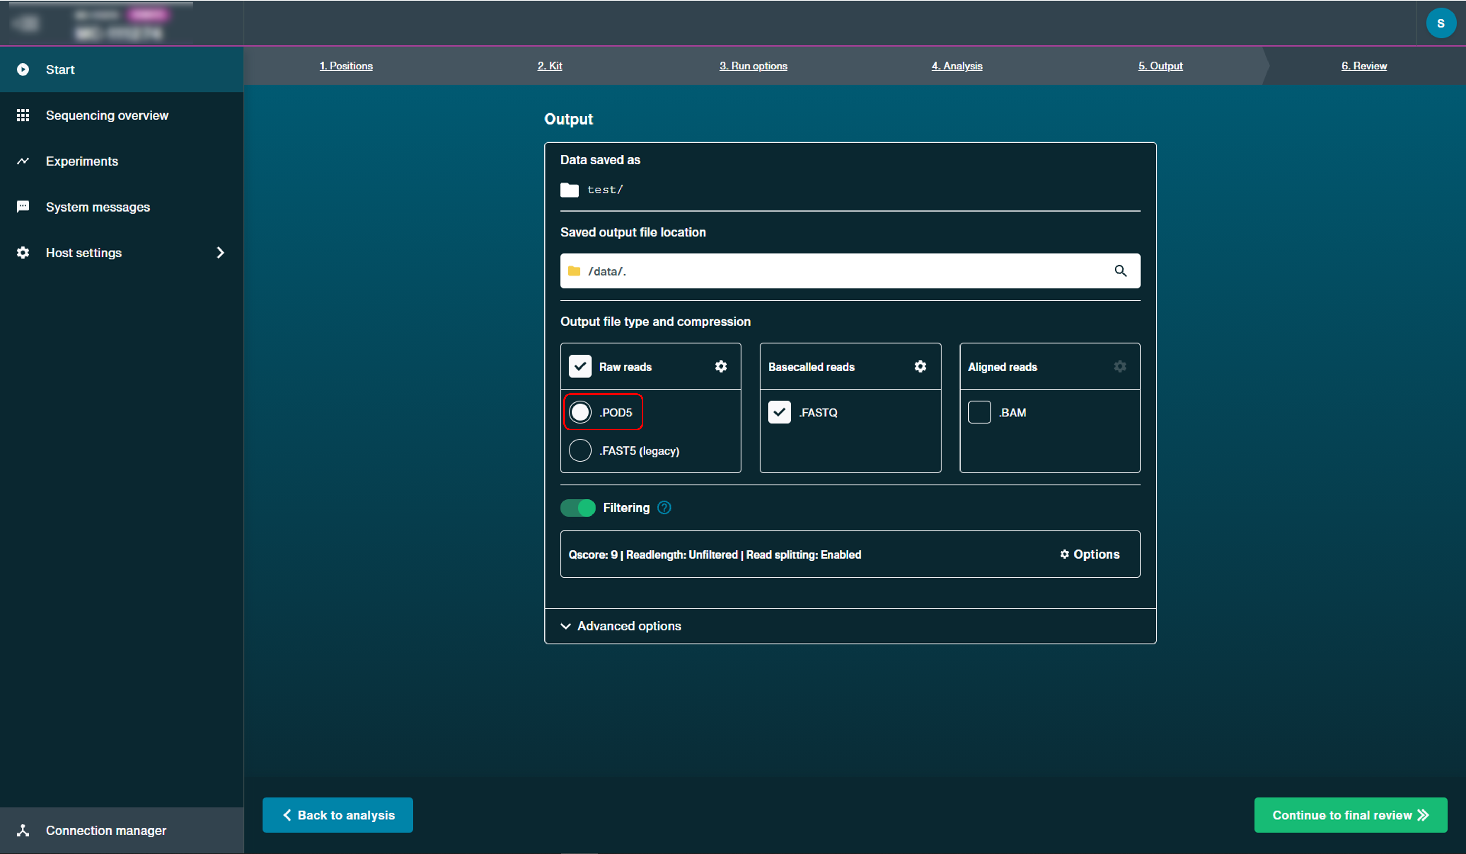
Task: Open filtering Options button
Action: pyautogui.click(x=1089, y=554)
